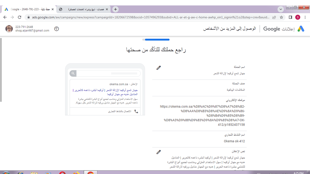View site security lock info
Screen dimensions: 310x174
tap(28, 17)
